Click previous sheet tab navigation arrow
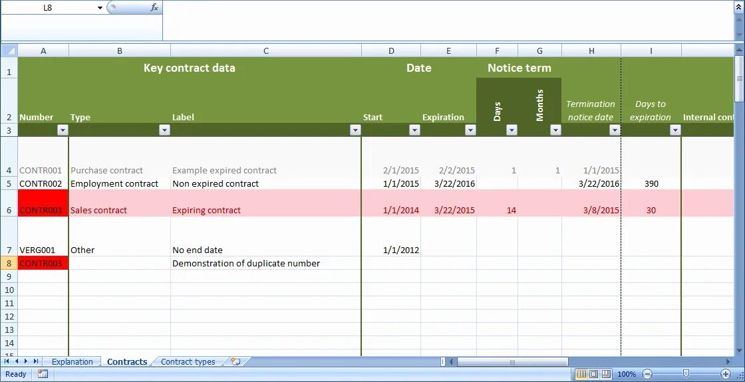The image size is (745, 382). (17, 361)
